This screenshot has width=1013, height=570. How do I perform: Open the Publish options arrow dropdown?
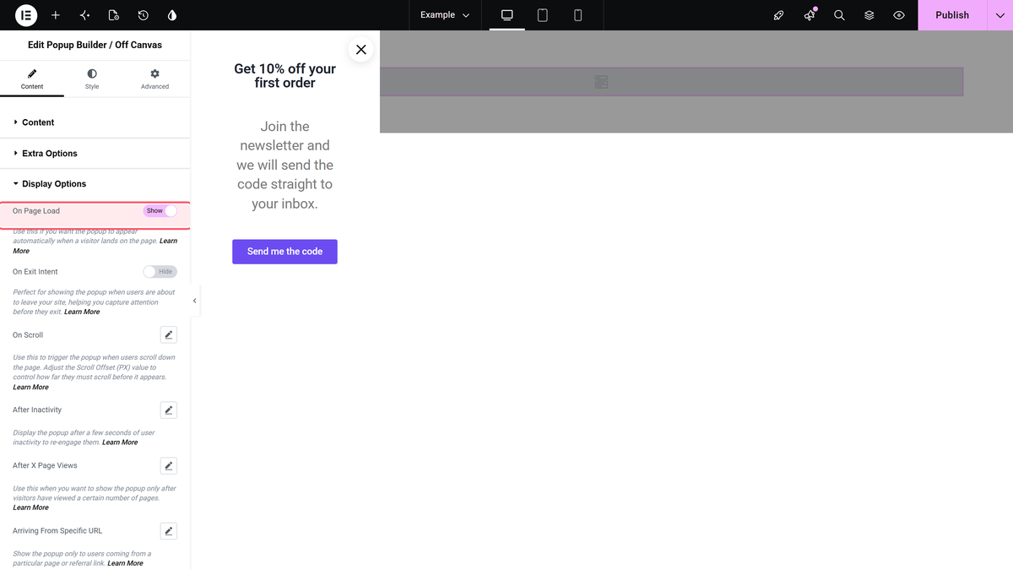[x=999, y=15]
